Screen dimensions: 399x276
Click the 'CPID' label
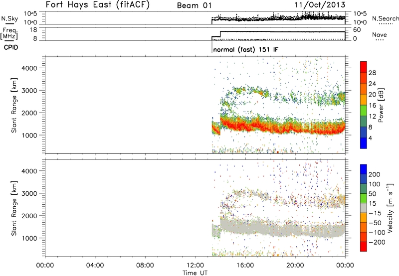[x=11, y=47]
